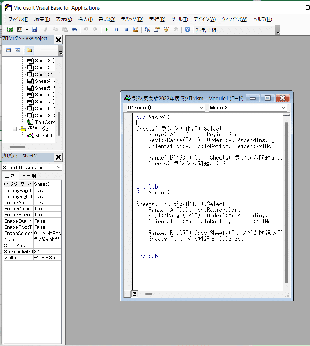This screenshot has width=310, height=346.
Task: Open the (General) object dropdown
Action: click(x=201, y=108)
